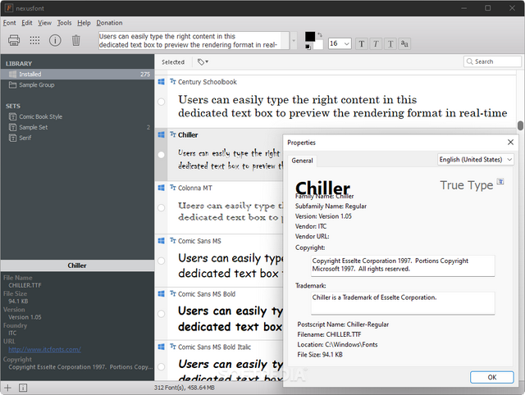525x395 pixels.
Task: Close the Properties dialog with X
Action: coord(510,142)
